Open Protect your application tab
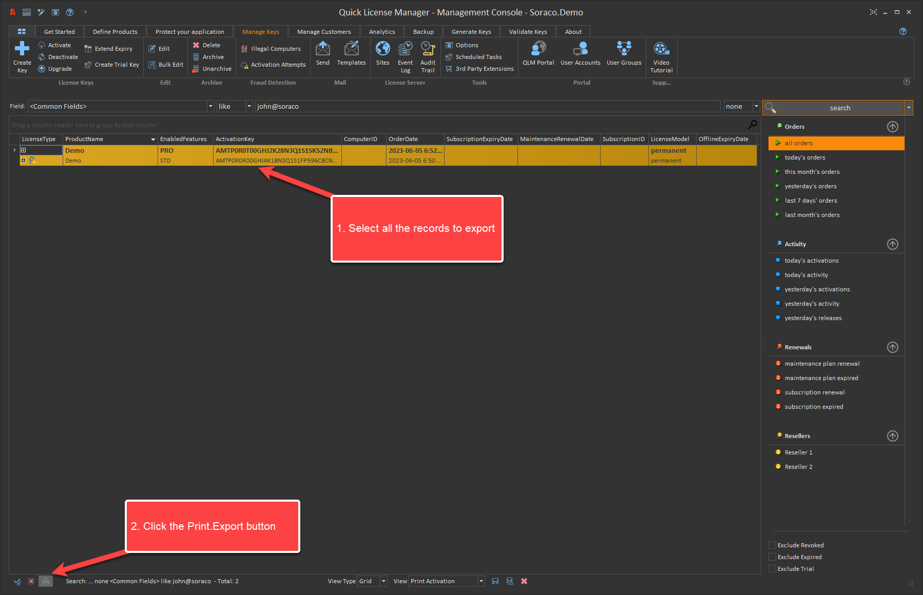 (x=190, y=32)
